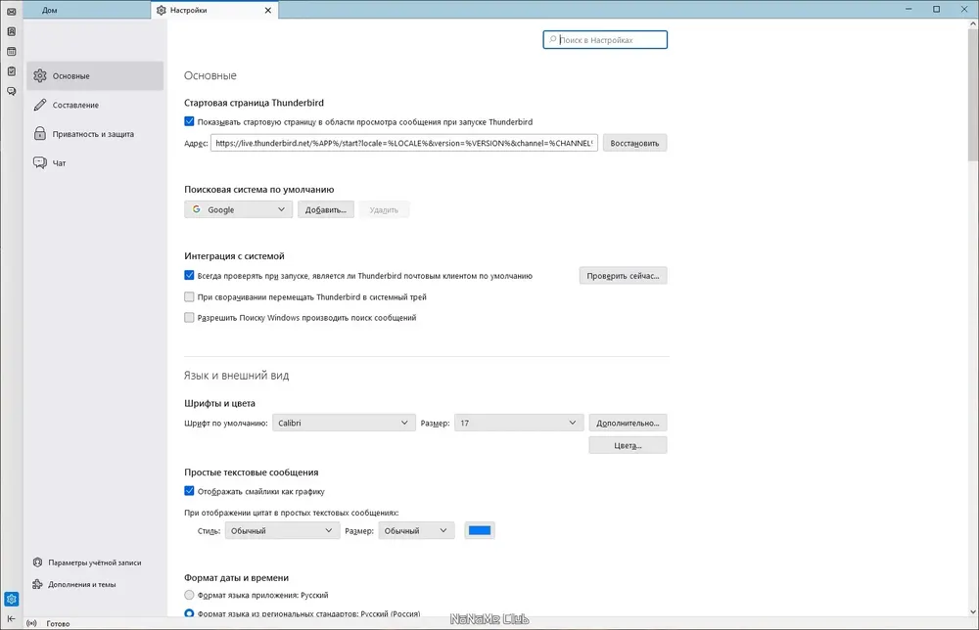Open the Чат settings category

click(95, 162)
